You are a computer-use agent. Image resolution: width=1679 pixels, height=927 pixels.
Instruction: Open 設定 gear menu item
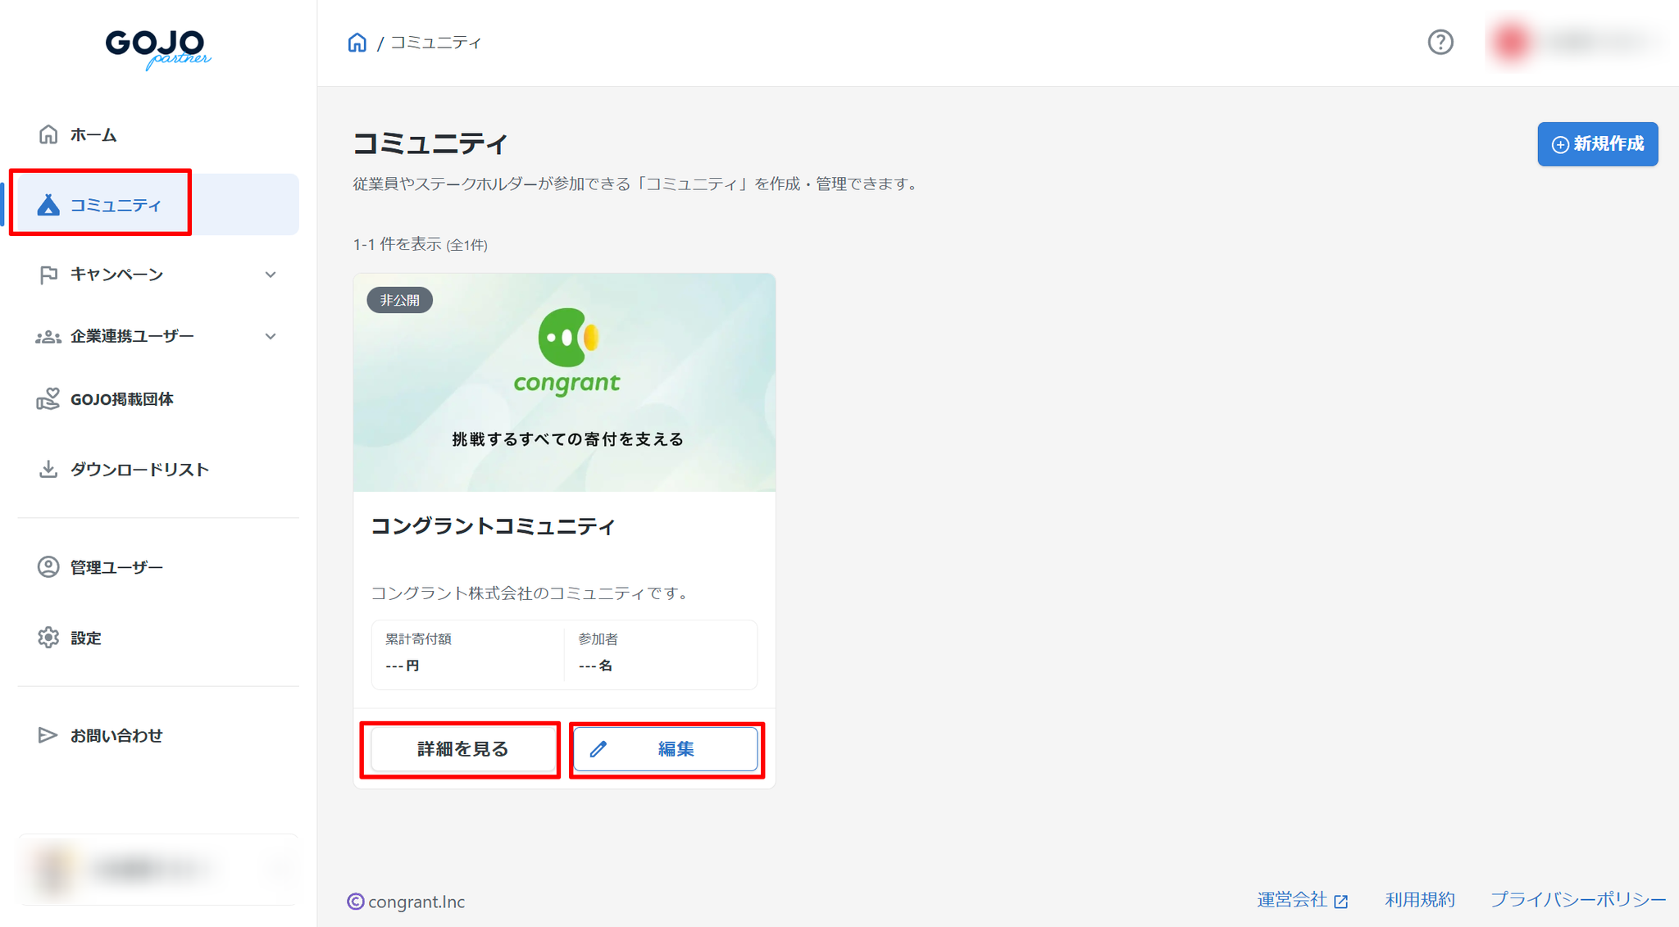85,638
